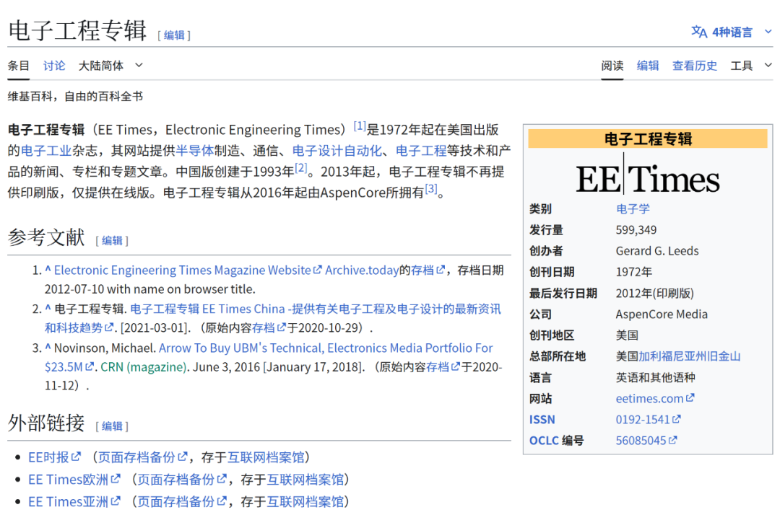This screenshot has height=515, width=780.
Task: Open 页面存档备份 link on EE时报 row
Action: coord(143,457)
